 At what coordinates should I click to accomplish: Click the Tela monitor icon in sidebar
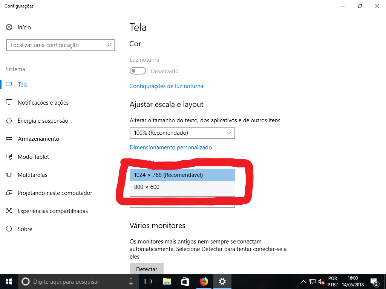(9, 85)
